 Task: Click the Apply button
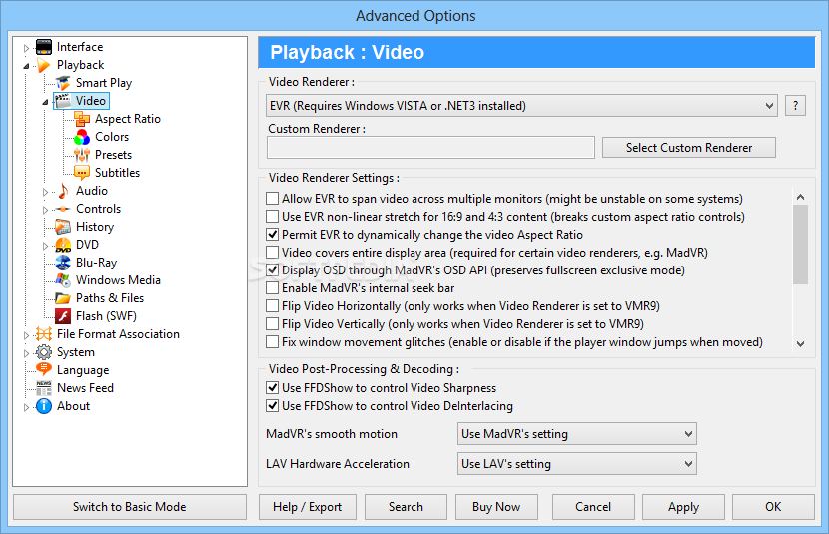pyautogui.click(x=683, y=507)
